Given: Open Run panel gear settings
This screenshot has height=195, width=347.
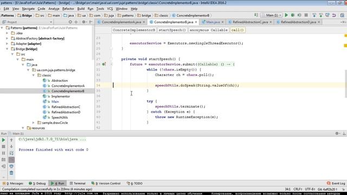Looking at the screenshot, I should (x=337, y=133).
